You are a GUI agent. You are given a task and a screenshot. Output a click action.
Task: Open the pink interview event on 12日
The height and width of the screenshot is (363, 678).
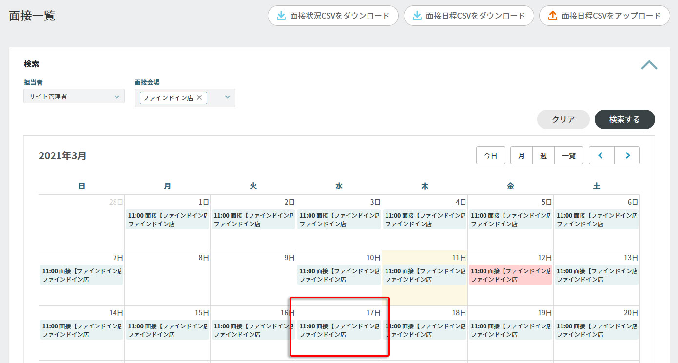510,275
